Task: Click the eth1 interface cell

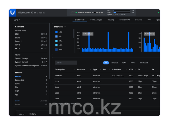Action: pyautogui.click(x=79, y=81)
